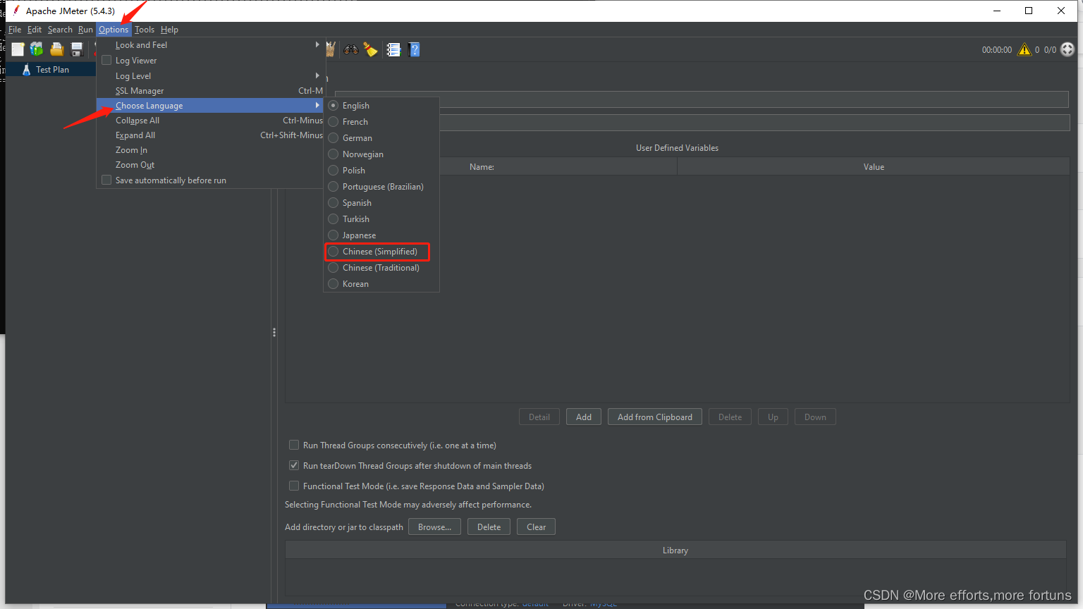Image resolution: width=1083 pixels, height=609 pixels.
Task: Click the Up button
Action: pyautogui.click(x=773, y=417)
